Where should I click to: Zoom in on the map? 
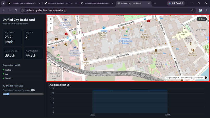tap(51, 19)
